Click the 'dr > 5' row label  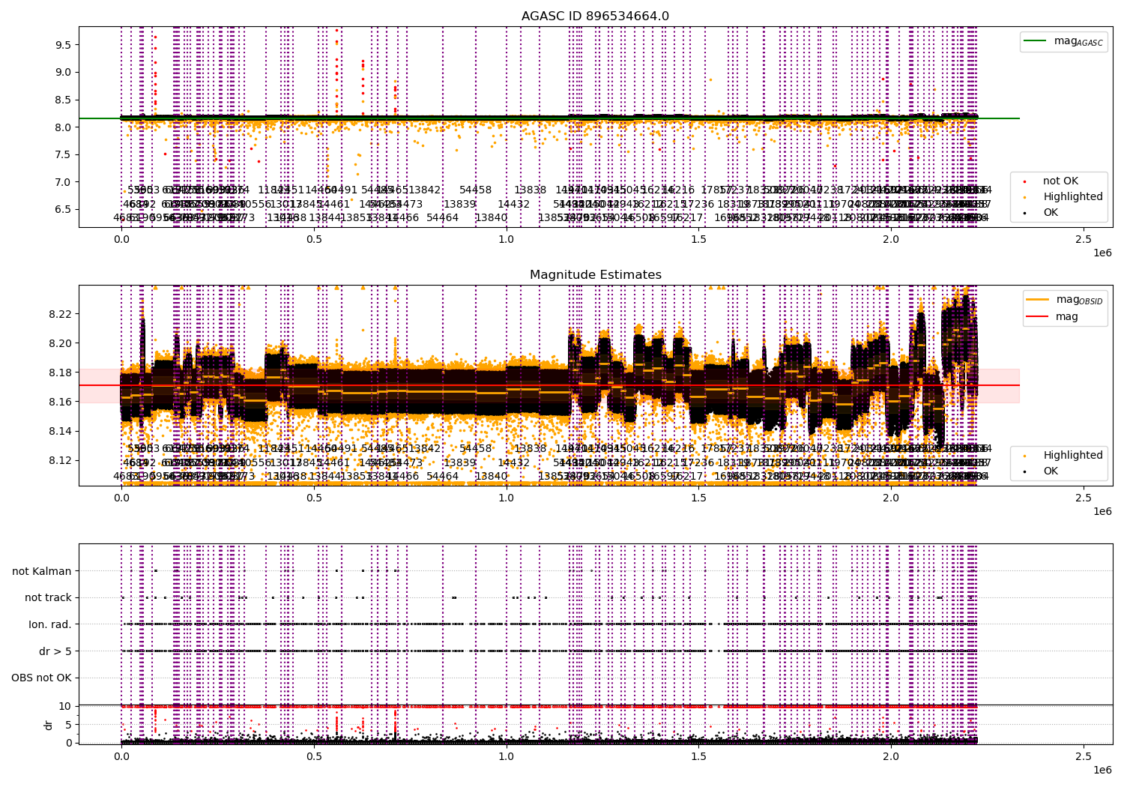55,651
